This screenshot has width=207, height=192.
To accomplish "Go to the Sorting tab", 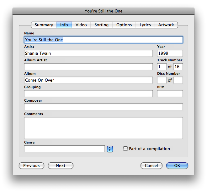I will point(101,25).
